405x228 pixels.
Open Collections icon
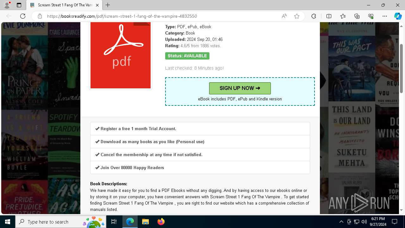pos(357,16)
